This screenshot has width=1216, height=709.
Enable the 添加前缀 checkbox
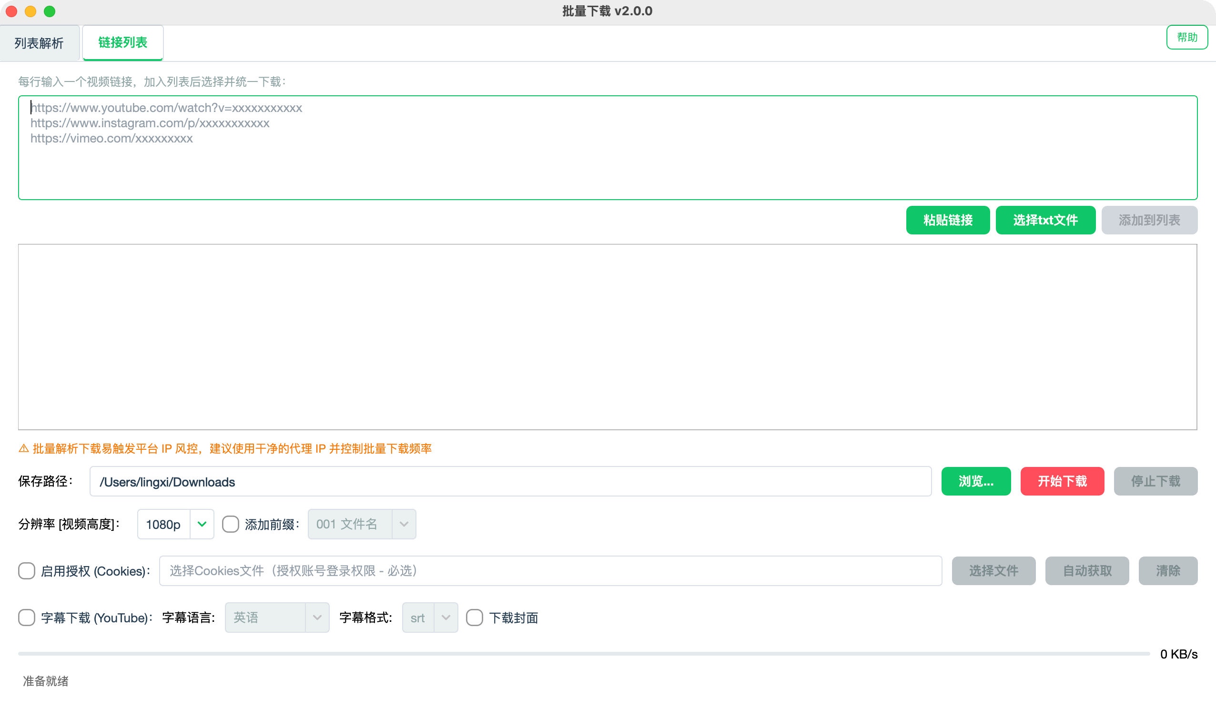click(230, 524)
